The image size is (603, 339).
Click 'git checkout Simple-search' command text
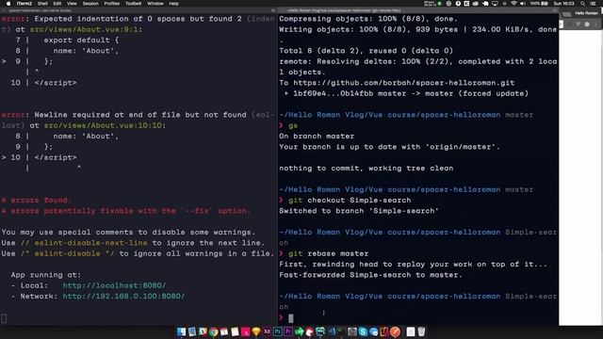click(350, 201)
